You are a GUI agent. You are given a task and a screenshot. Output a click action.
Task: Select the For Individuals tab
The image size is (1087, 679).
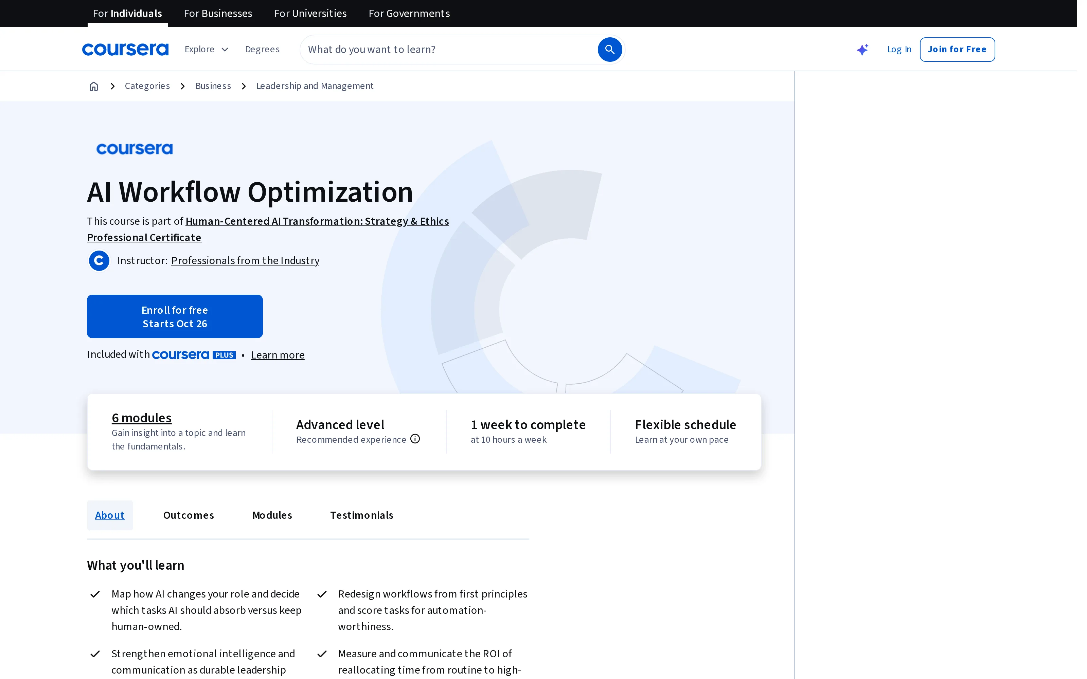(127, 14)
